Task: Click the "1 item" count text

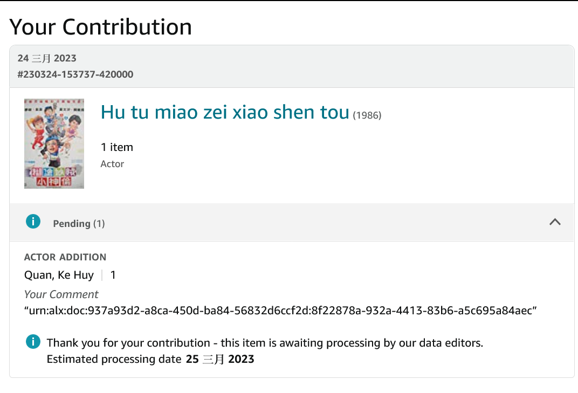Action: point(116,147)
